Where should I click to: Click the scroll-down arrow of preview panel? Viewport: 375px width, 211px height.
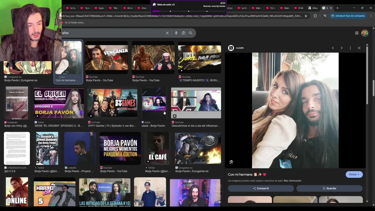point(367,201)
